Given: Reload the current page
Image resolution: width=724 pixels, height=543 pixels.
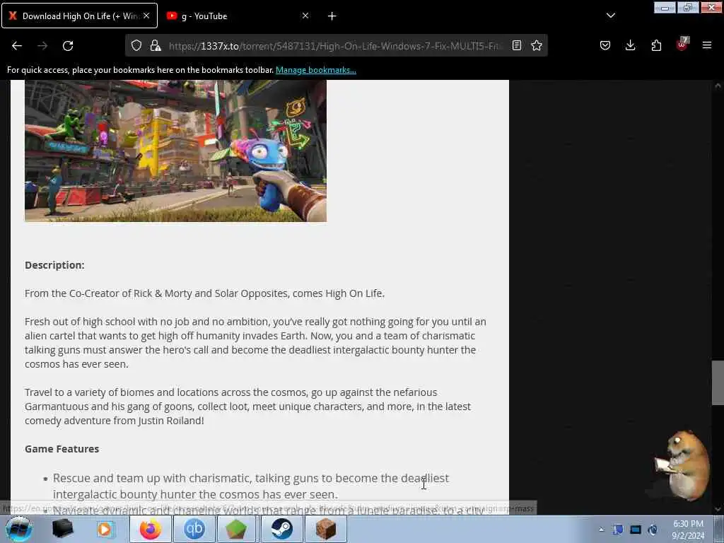Looking at the screenshot, I should pyautogui.click(x=68, y=46).
